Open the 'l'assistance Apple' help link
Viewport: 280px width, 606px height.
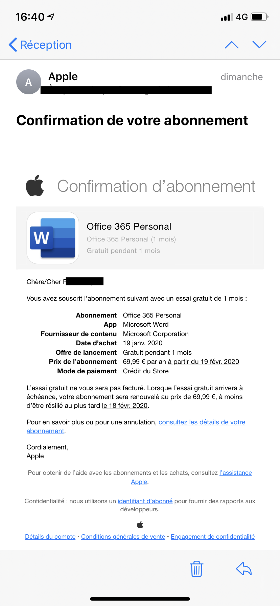point(235,473)
